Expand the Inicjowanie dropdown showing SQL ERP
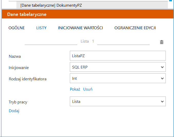 pyautogui.click(x=118, y=67)
